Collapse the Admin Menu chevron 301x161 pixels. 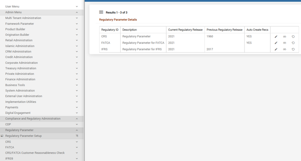point(77,12)
